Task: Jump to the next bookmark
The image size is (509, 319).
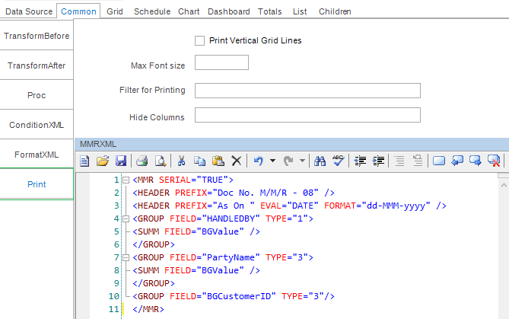Action: tap(476, 161)
